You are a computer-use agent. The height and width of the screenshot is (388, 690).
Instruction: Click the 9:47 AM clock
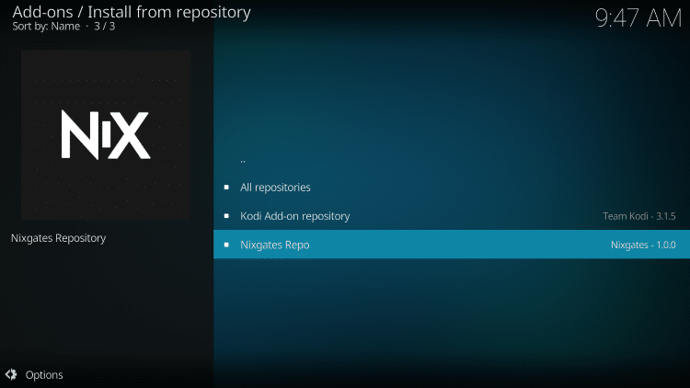pos(638,18)
